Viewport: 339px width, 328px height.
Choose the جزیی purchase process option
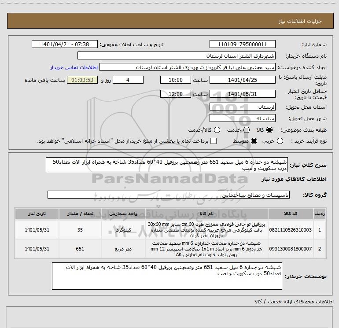click(x=280, y=141)
